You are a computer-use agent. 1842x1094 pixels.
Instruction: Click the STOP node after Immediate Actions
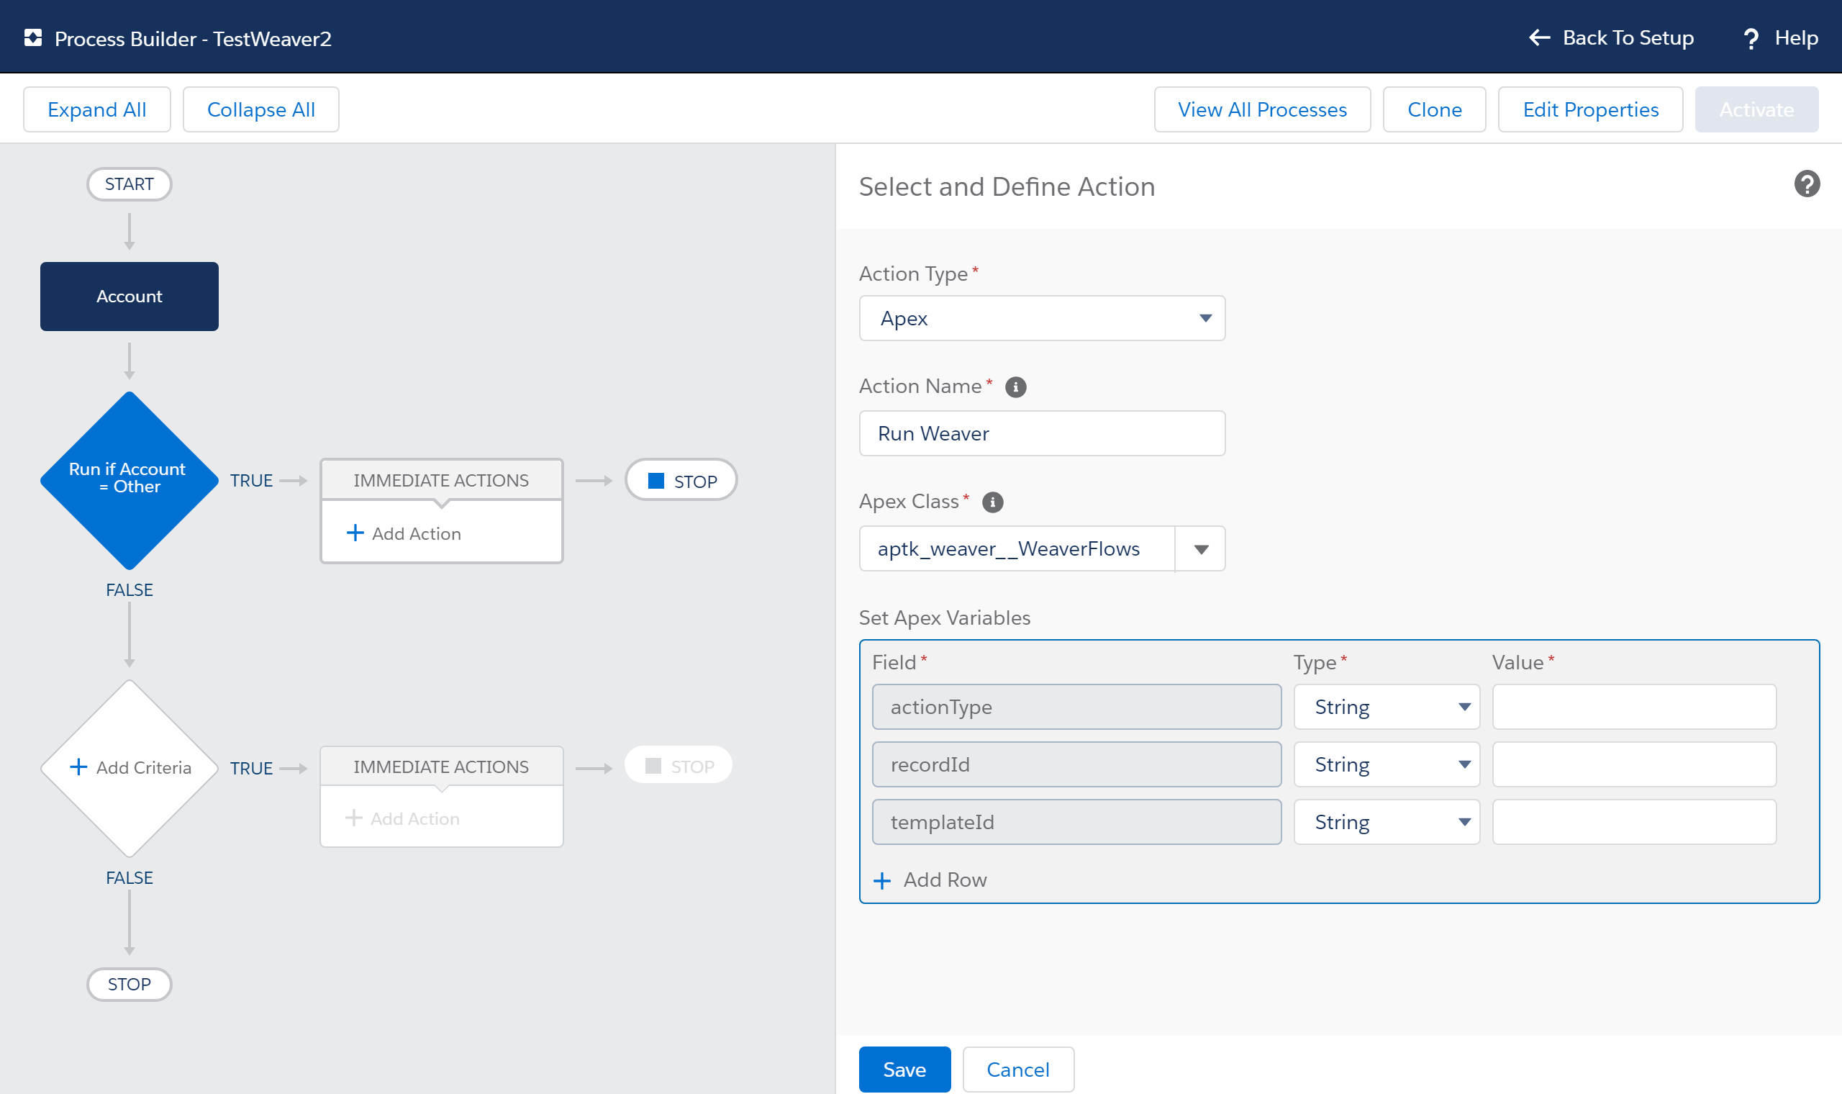(x=681, y=480)
